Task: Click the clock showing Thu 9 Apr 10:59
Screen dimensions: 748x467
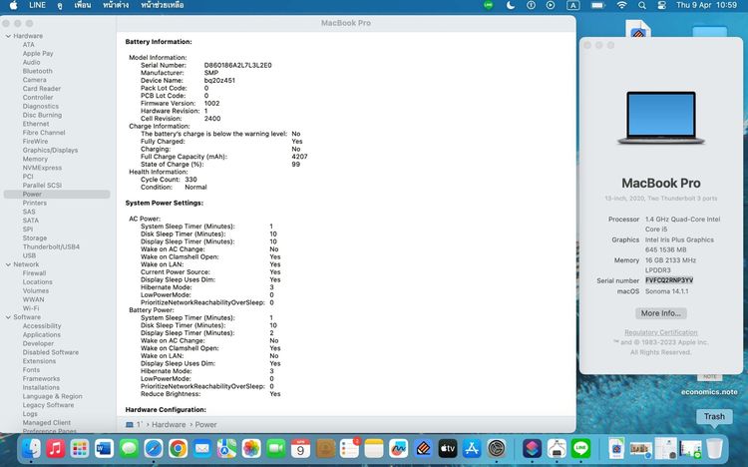Action: pyautogui.click(x=706, y=5)
